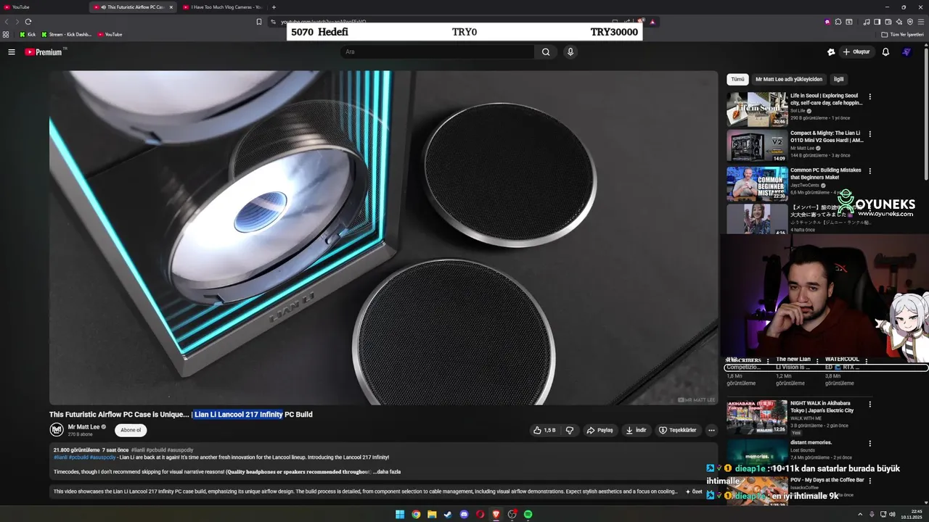This screenshot has width=929, height=522.
Task: Open the account avatar menu
Action: 907,52
